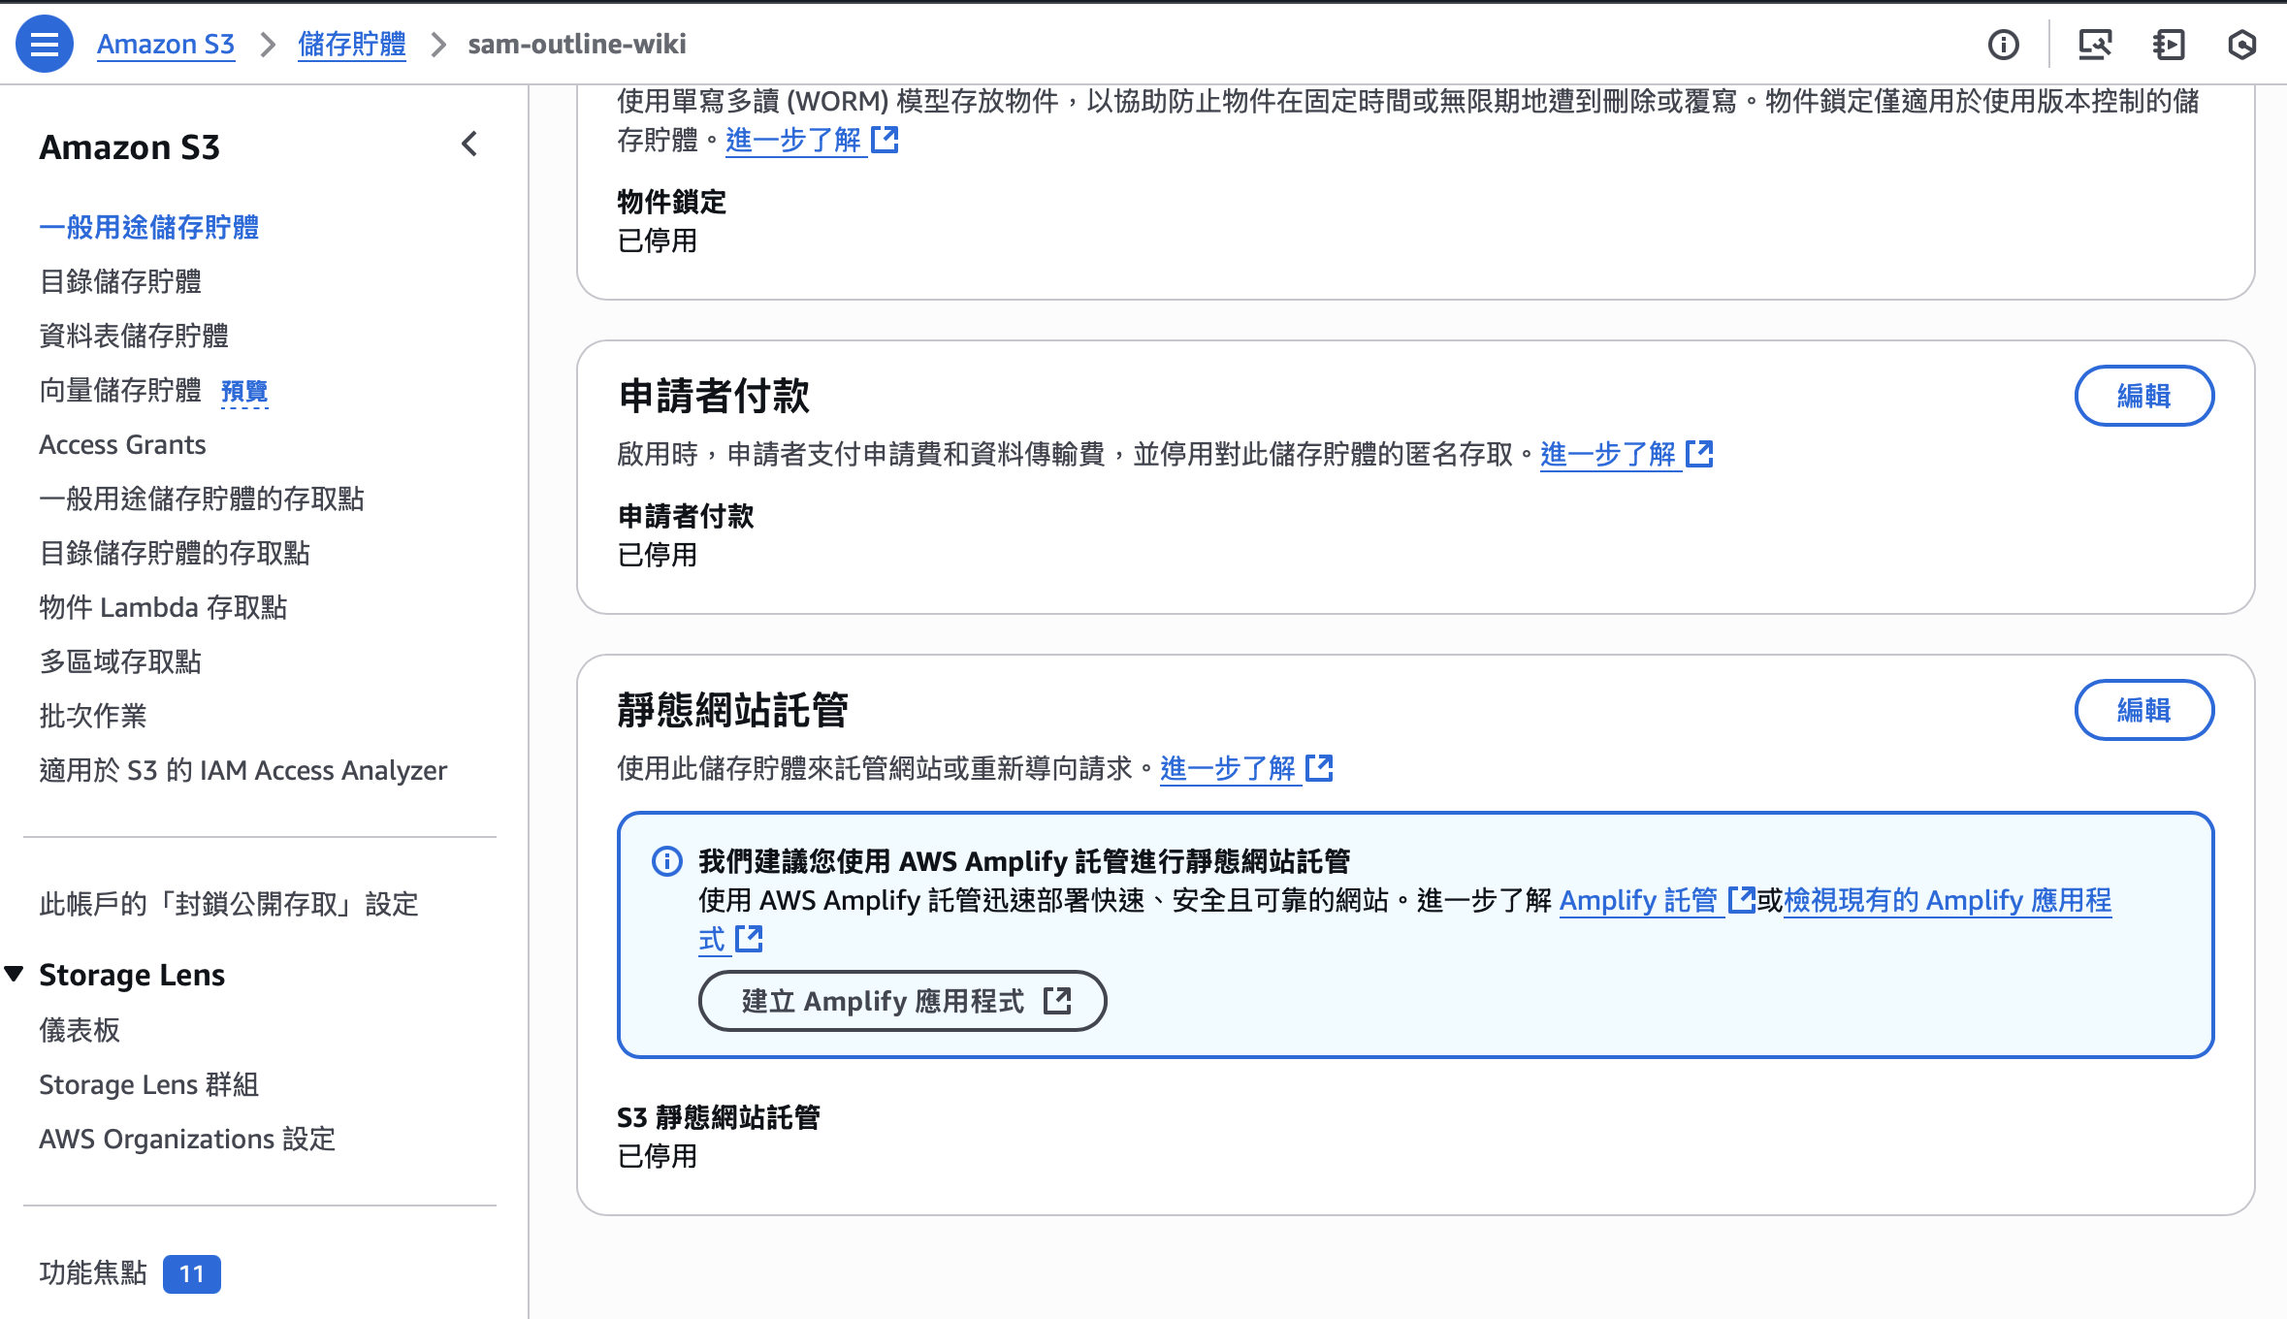Collapse the Amazon S3 sidebar with chevron
The height and width of the screenshot is (1319, 2287).
[469, 145]
